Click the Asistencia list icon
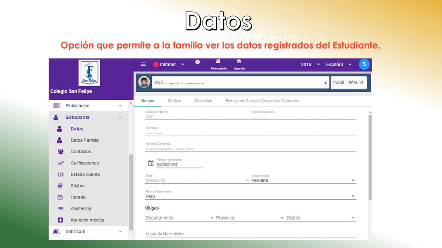 pyautogui.click(x=60, y=209)
